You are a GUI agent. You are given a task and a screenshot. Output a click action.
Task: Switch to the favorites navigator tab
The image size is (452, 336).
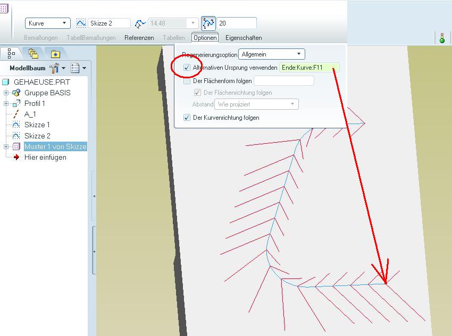pyautogui.click(x=55, y=54)
